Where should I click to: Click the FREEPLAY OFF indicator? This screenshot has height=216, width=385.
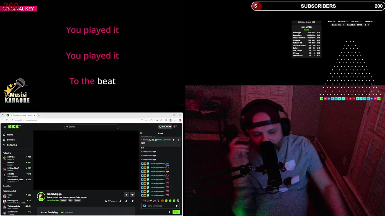[343, 22]
